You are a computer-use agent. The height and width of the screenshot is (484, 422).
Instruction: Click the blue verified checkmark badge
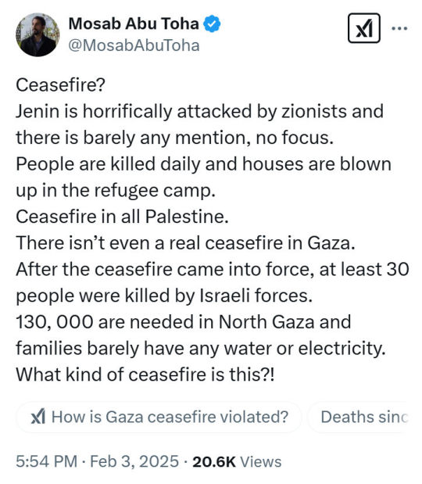point(212,23)
